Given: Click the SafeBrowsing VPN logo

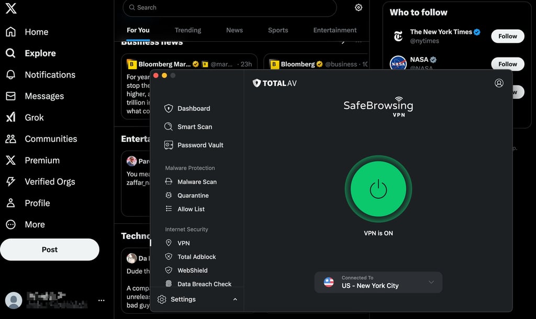Looking at the screenshot, I should tap(378, 107).
